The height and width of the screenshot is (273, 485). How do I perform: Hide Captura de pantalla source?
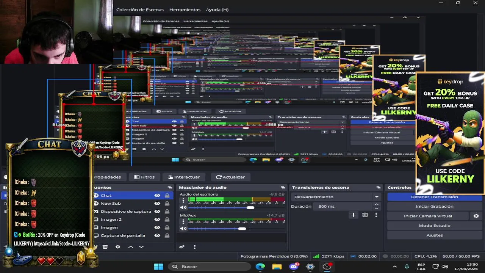tap(157, 235)
